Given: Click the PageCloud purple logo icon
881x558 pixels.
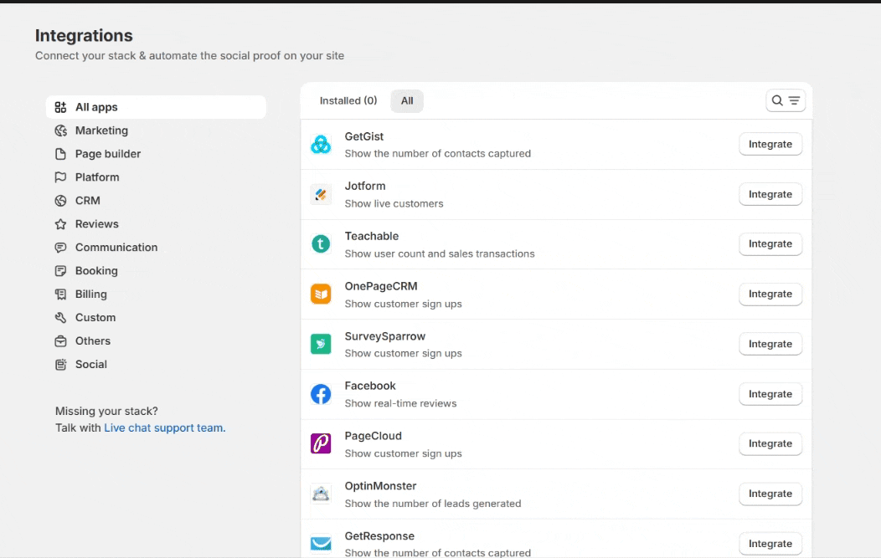Looking at the screenshot, I should [321, 444].
